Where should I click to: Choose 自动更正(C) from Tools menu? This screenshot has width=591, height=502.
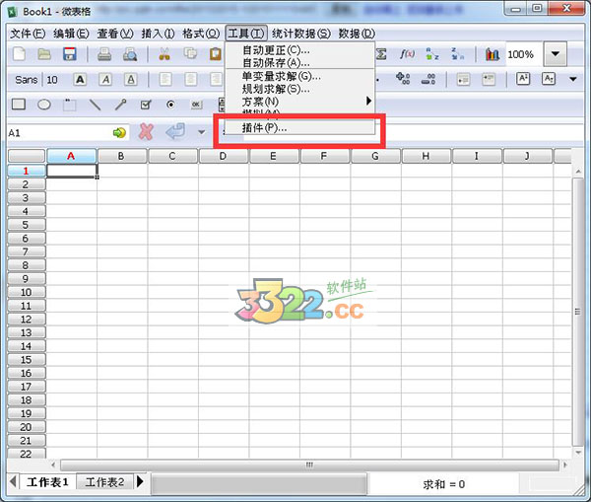point(300,50)
